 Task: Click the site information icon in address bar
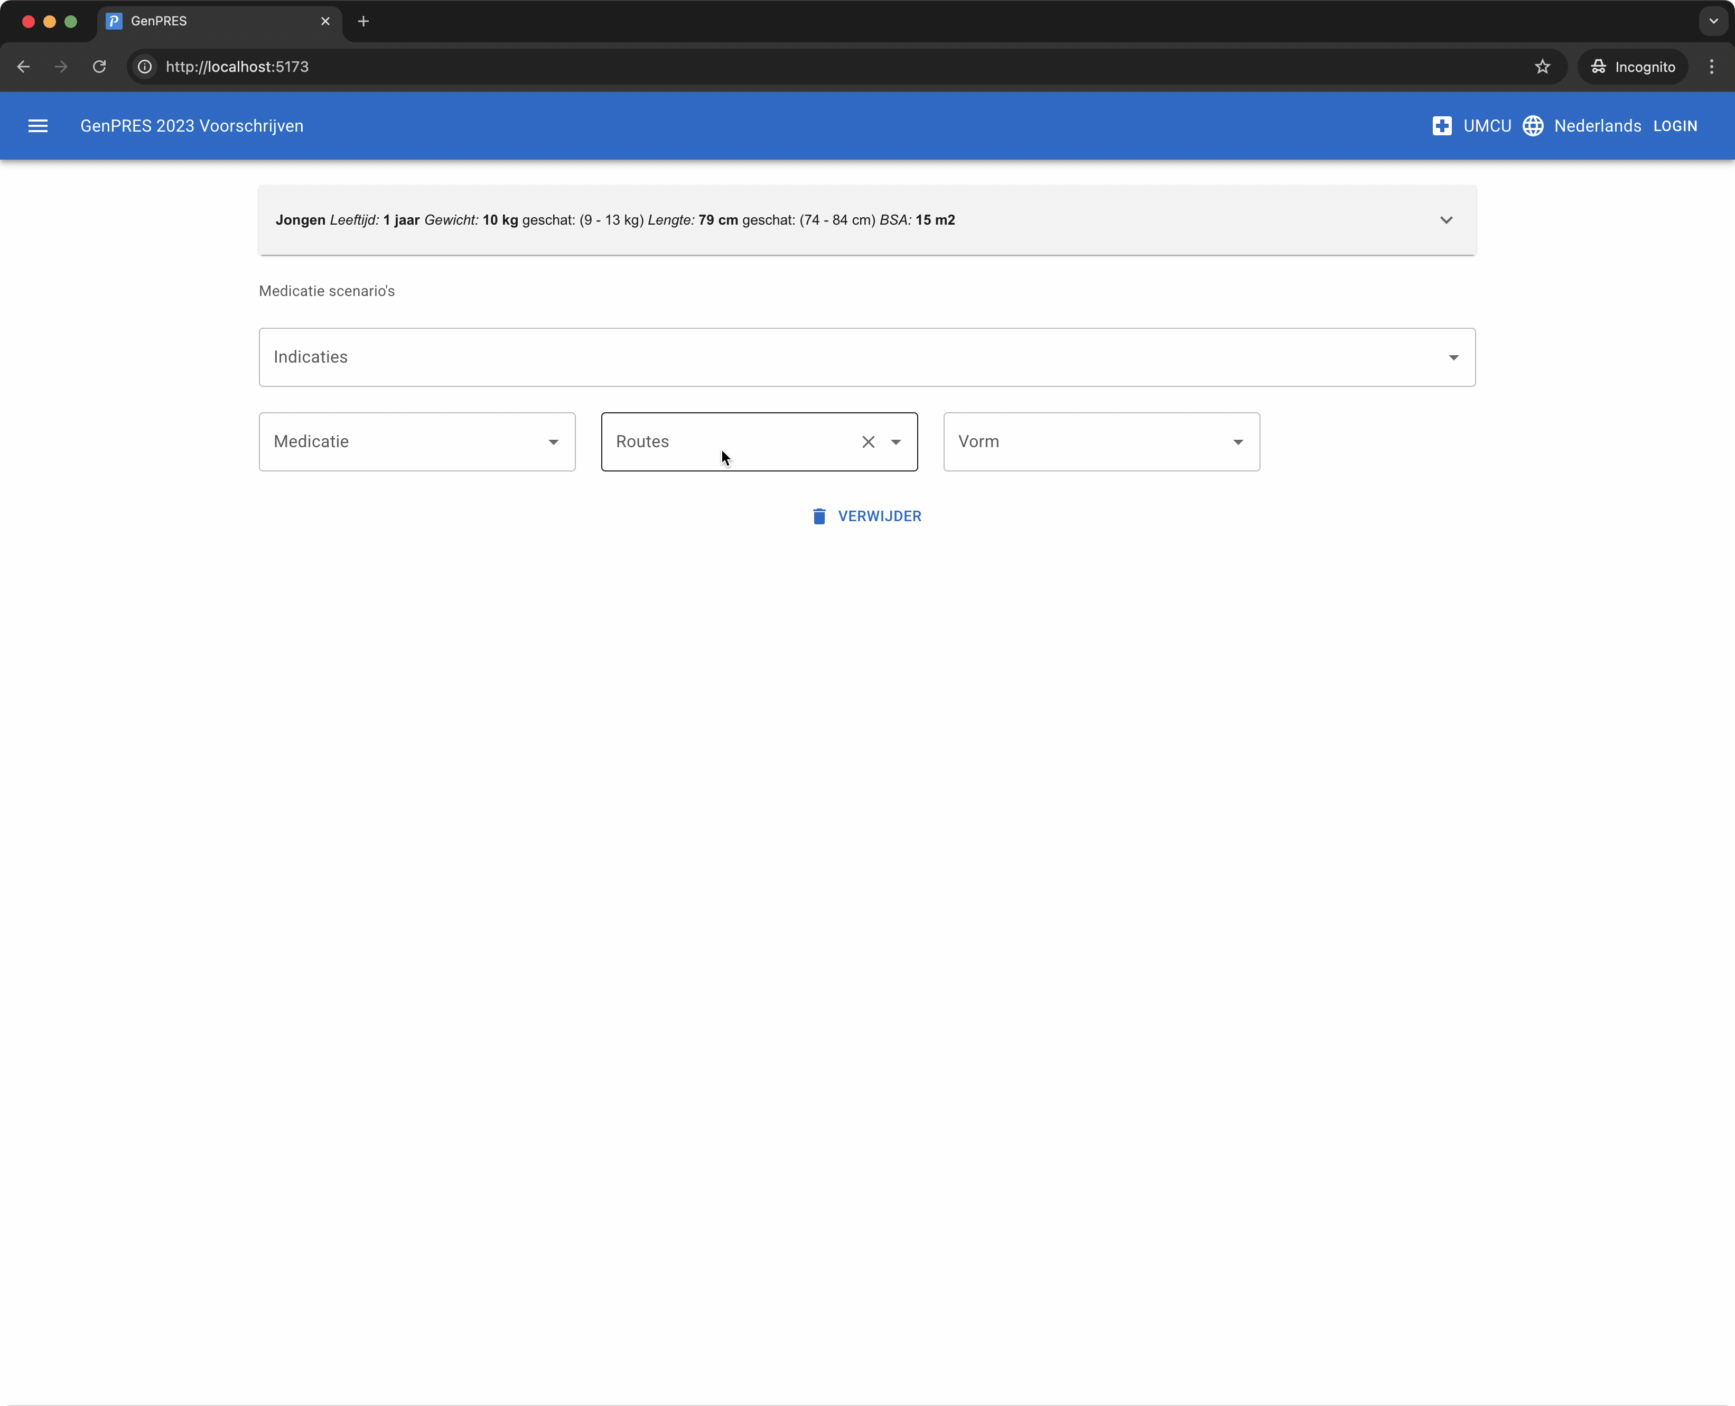click(145, 67)
